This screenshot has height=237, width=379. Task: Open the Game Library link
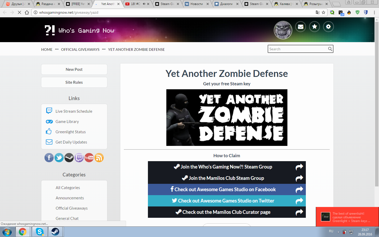67,122
